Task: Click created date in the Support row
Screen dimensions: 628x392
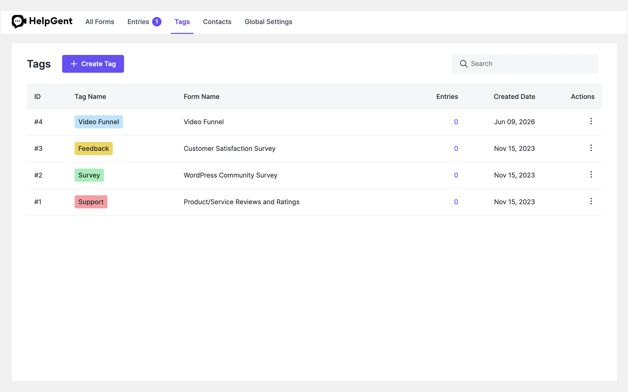Action: tap(515, 202)
